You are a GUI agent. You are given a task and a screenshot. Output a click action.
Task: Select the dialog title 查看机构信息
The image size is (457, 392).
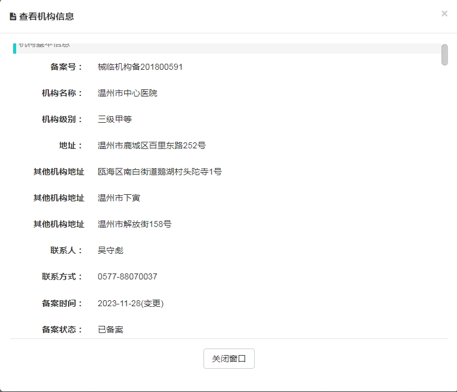[x=47, y=17]
